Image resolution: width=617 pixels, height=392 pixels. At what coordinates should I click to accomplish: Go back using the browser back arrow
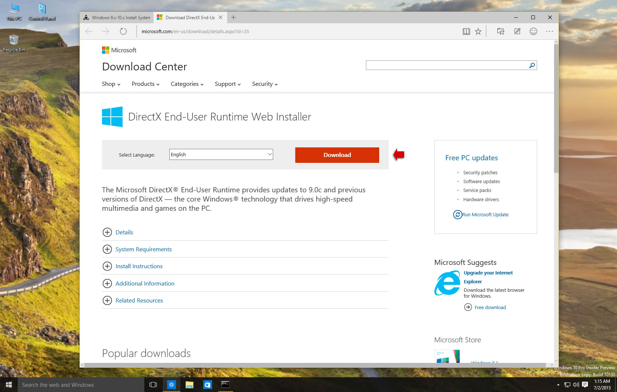coord(89,31)
